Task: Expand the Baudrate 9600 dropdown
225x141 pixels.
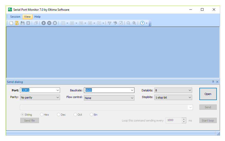Action: 132,90
